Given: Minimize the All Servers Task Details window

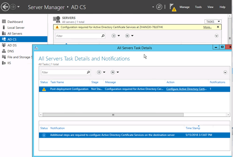Looking at the screenshot, I should 216,47.
